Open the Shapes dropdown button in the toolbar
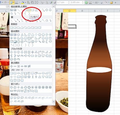 (x=12, y=2)
